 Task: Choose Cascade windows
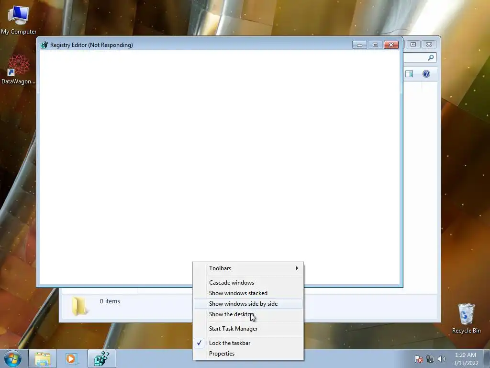[x=248, y=283]
